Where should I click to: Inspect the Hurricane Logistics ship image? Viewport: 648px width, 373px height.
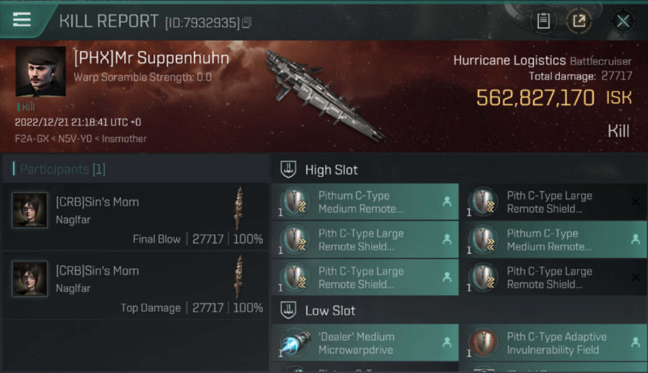click(x=323, y=94)
